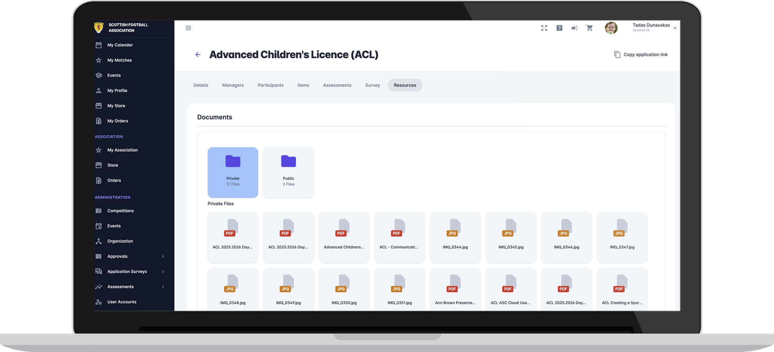This screenshot has width=774, height=352.
Task: Click the user profile avatar
Action: coord(611,28)
